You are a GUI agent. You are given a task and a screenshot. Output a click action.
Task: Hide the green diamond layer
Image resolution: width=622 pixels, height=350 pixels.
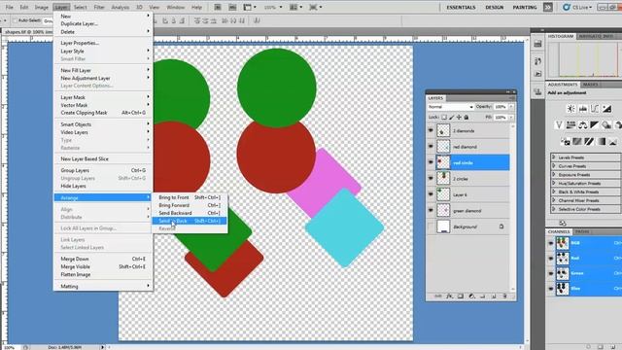(431, 211)
